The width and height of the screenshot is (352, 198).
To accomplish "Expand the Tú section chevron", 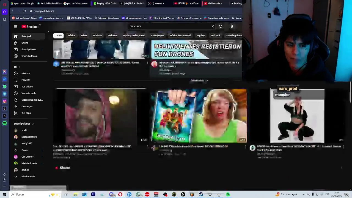I will pos(19,67).
